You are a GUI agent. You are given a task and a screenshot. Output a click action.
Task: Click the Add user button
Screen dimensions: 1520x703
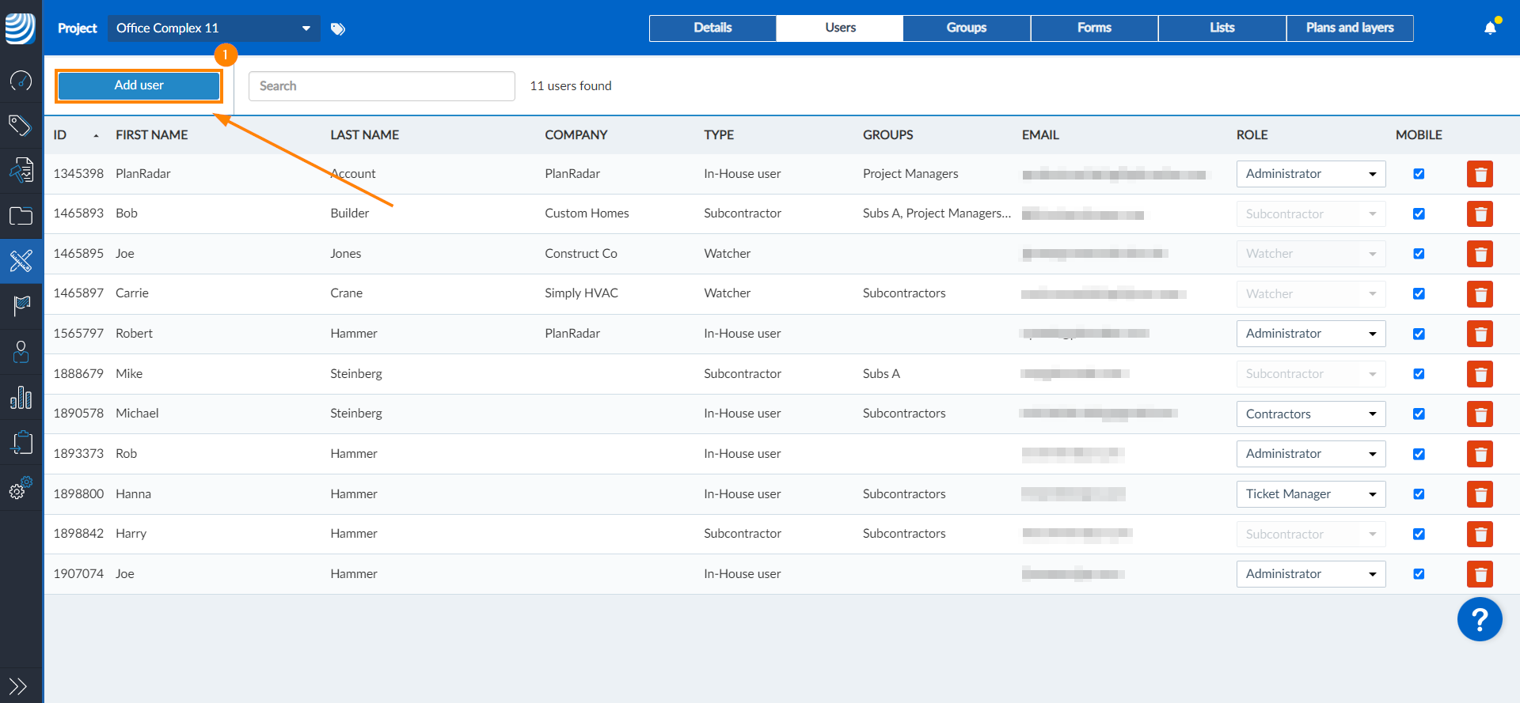[x=139, y=85]
